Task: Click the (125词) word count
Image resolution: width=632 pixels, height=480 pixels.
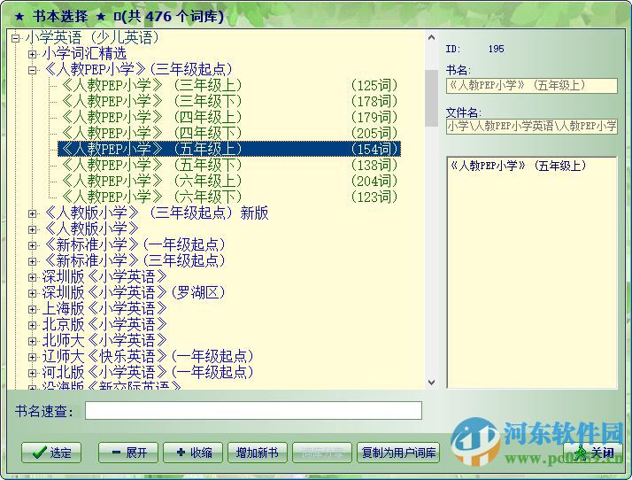Action: pyautogui.click(x=374, y=86)
